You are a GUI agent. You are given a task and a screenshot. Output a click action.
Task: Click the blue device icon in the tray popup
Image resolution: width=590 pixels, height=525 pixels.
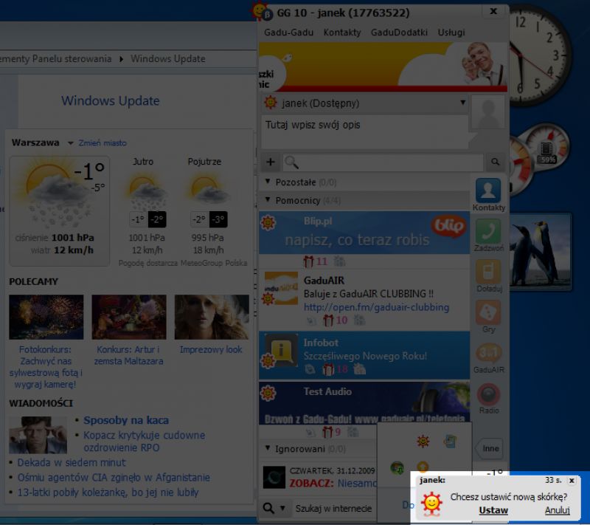click(450, 441)
